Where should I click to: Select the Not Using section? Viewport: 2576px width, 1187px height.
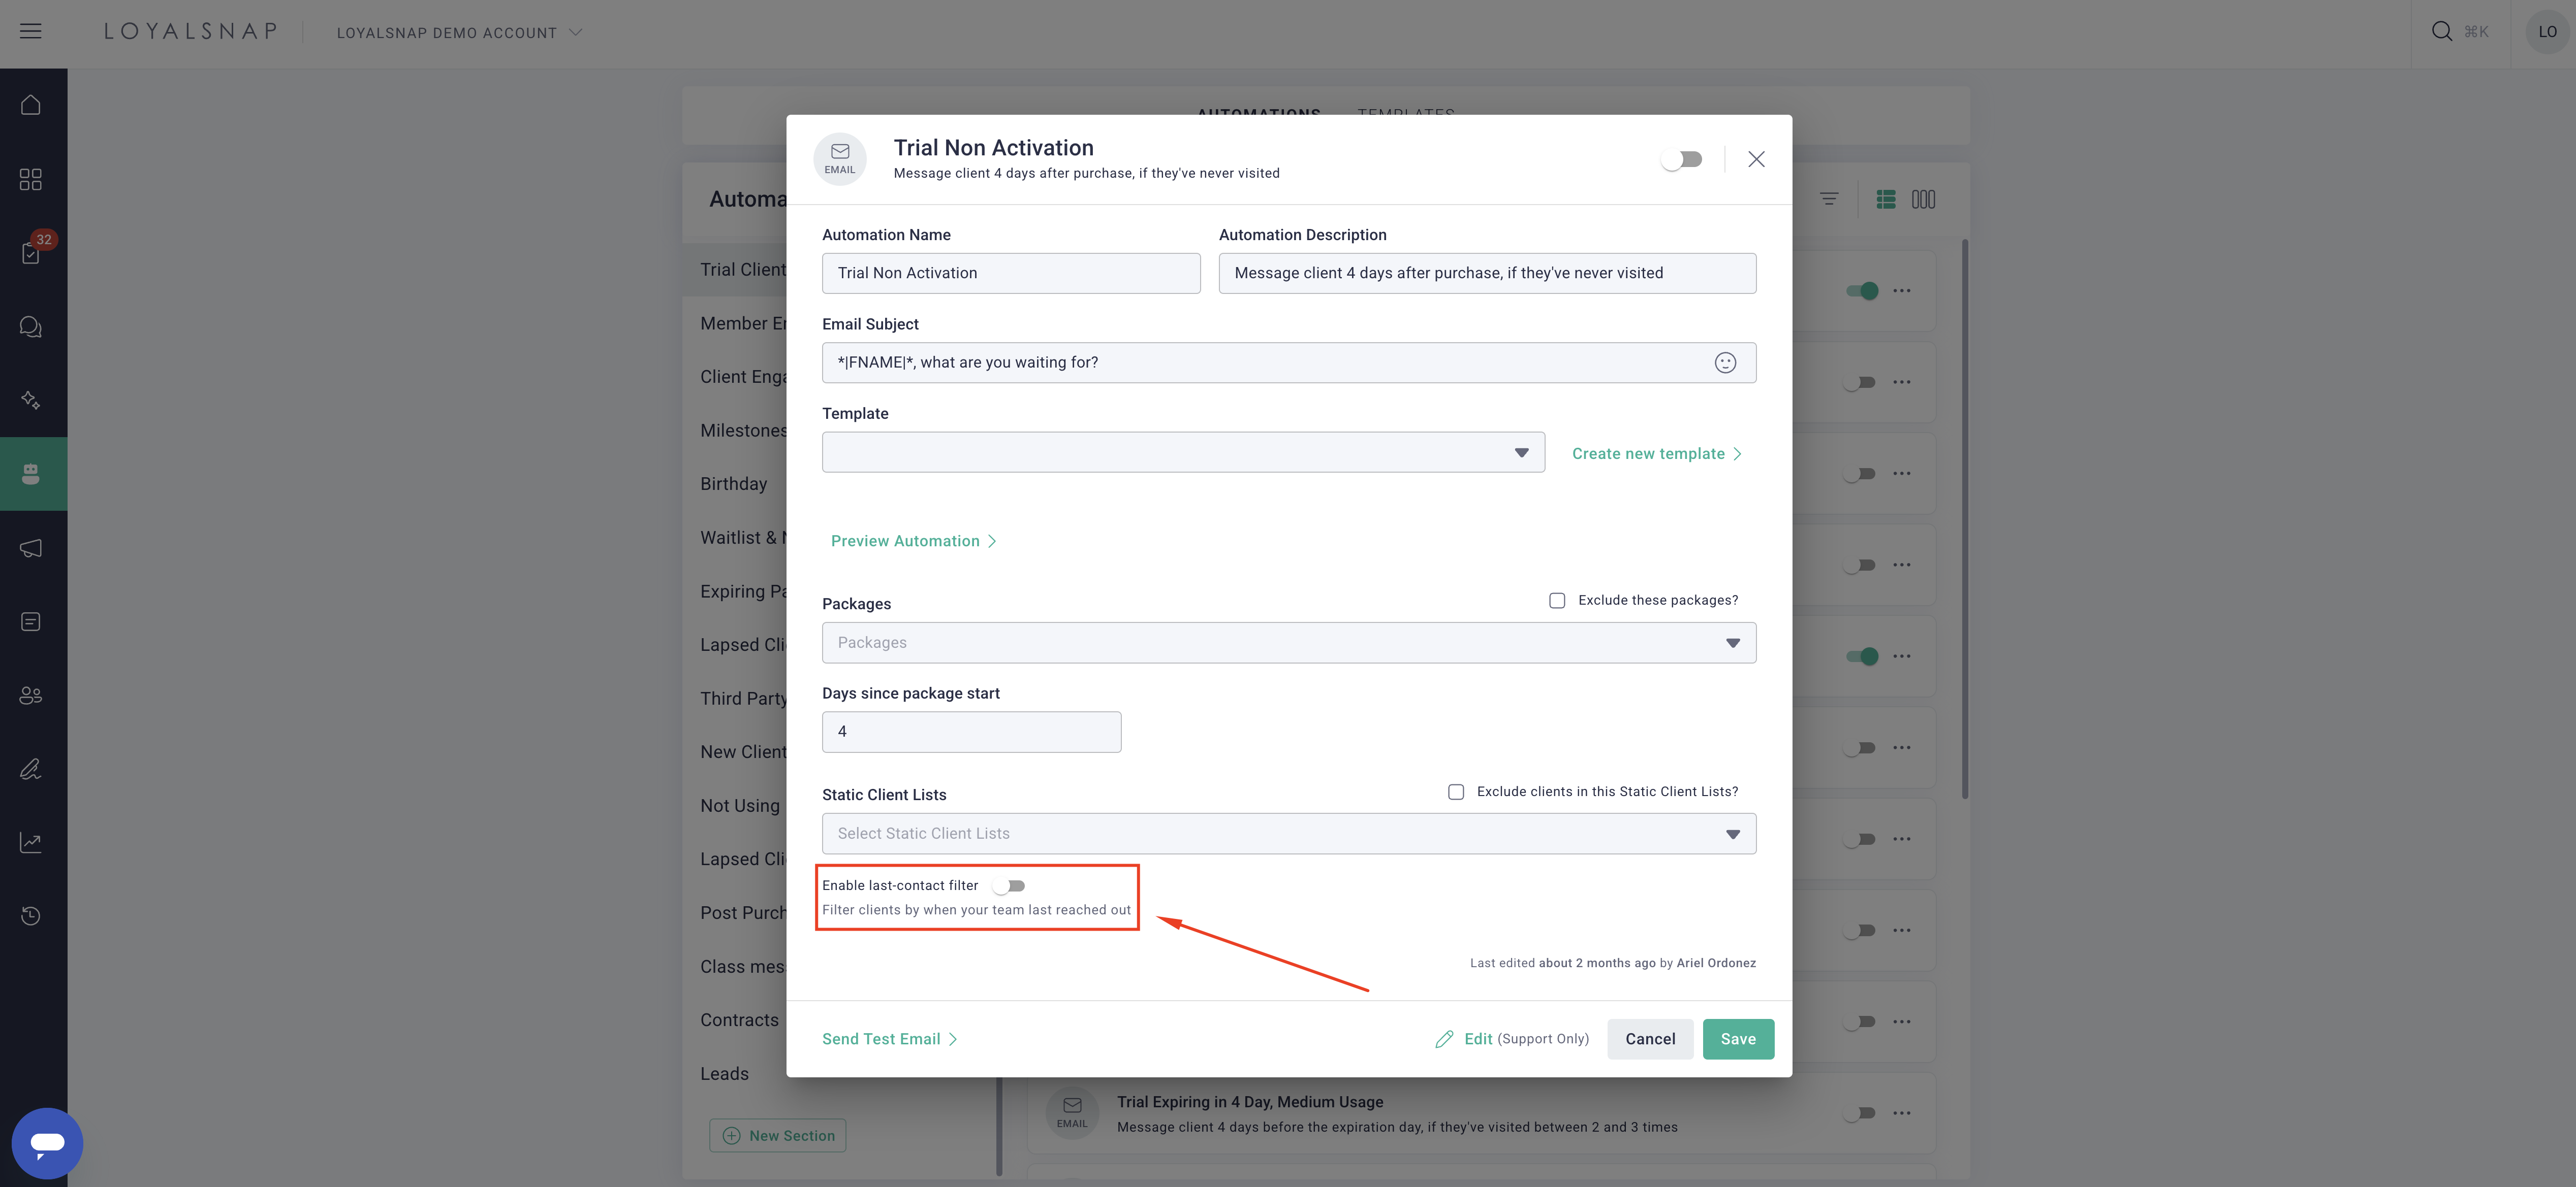click(740, 805)
